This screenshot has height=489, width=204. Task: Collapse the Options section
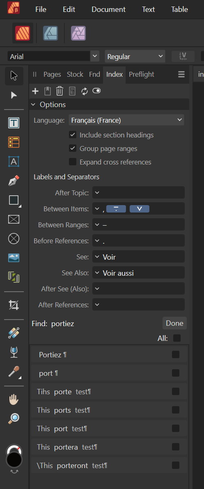click(x=33, y=105)
